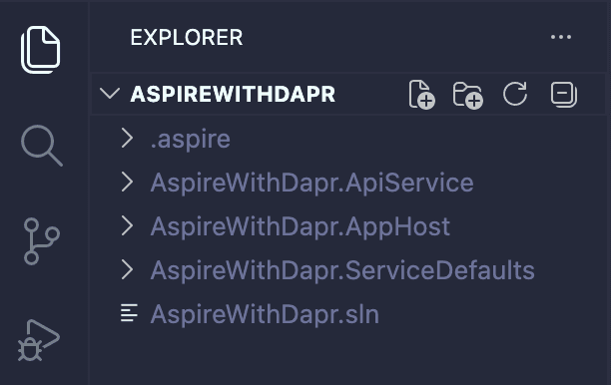Click the New File icon
This screenshot has width=611, height=385.
pyautogui.click(x=422, y=94)
